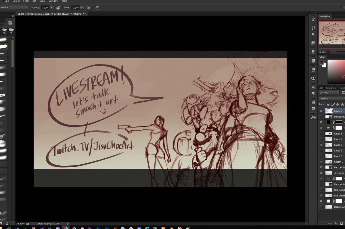Add a layer style via fx icon
Viewport: 345px width, 229px height.
336,224
